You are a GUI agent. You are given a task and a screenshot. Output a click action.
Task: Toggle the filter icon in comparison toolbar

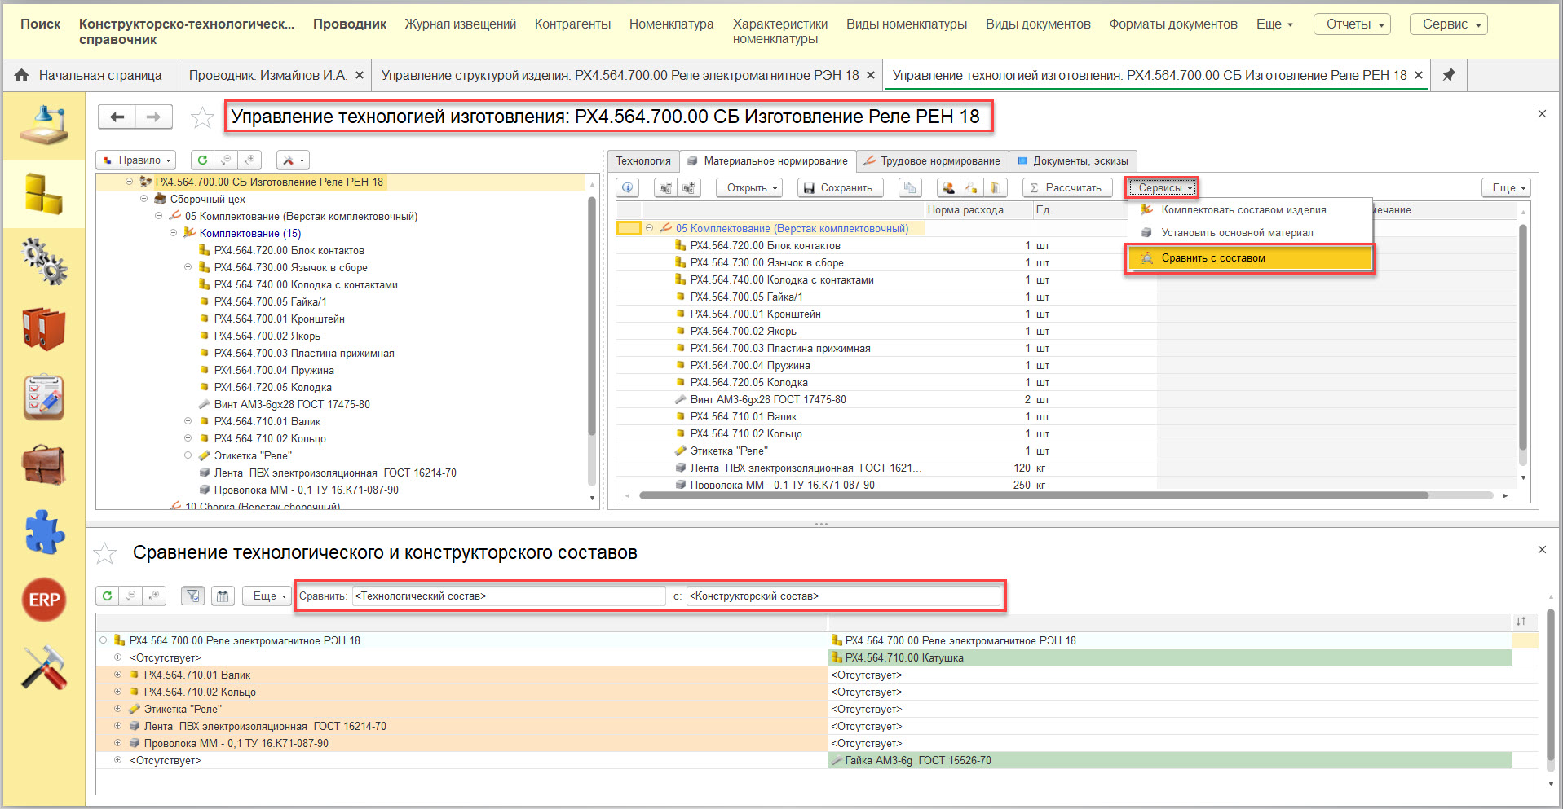coord(192,596)
